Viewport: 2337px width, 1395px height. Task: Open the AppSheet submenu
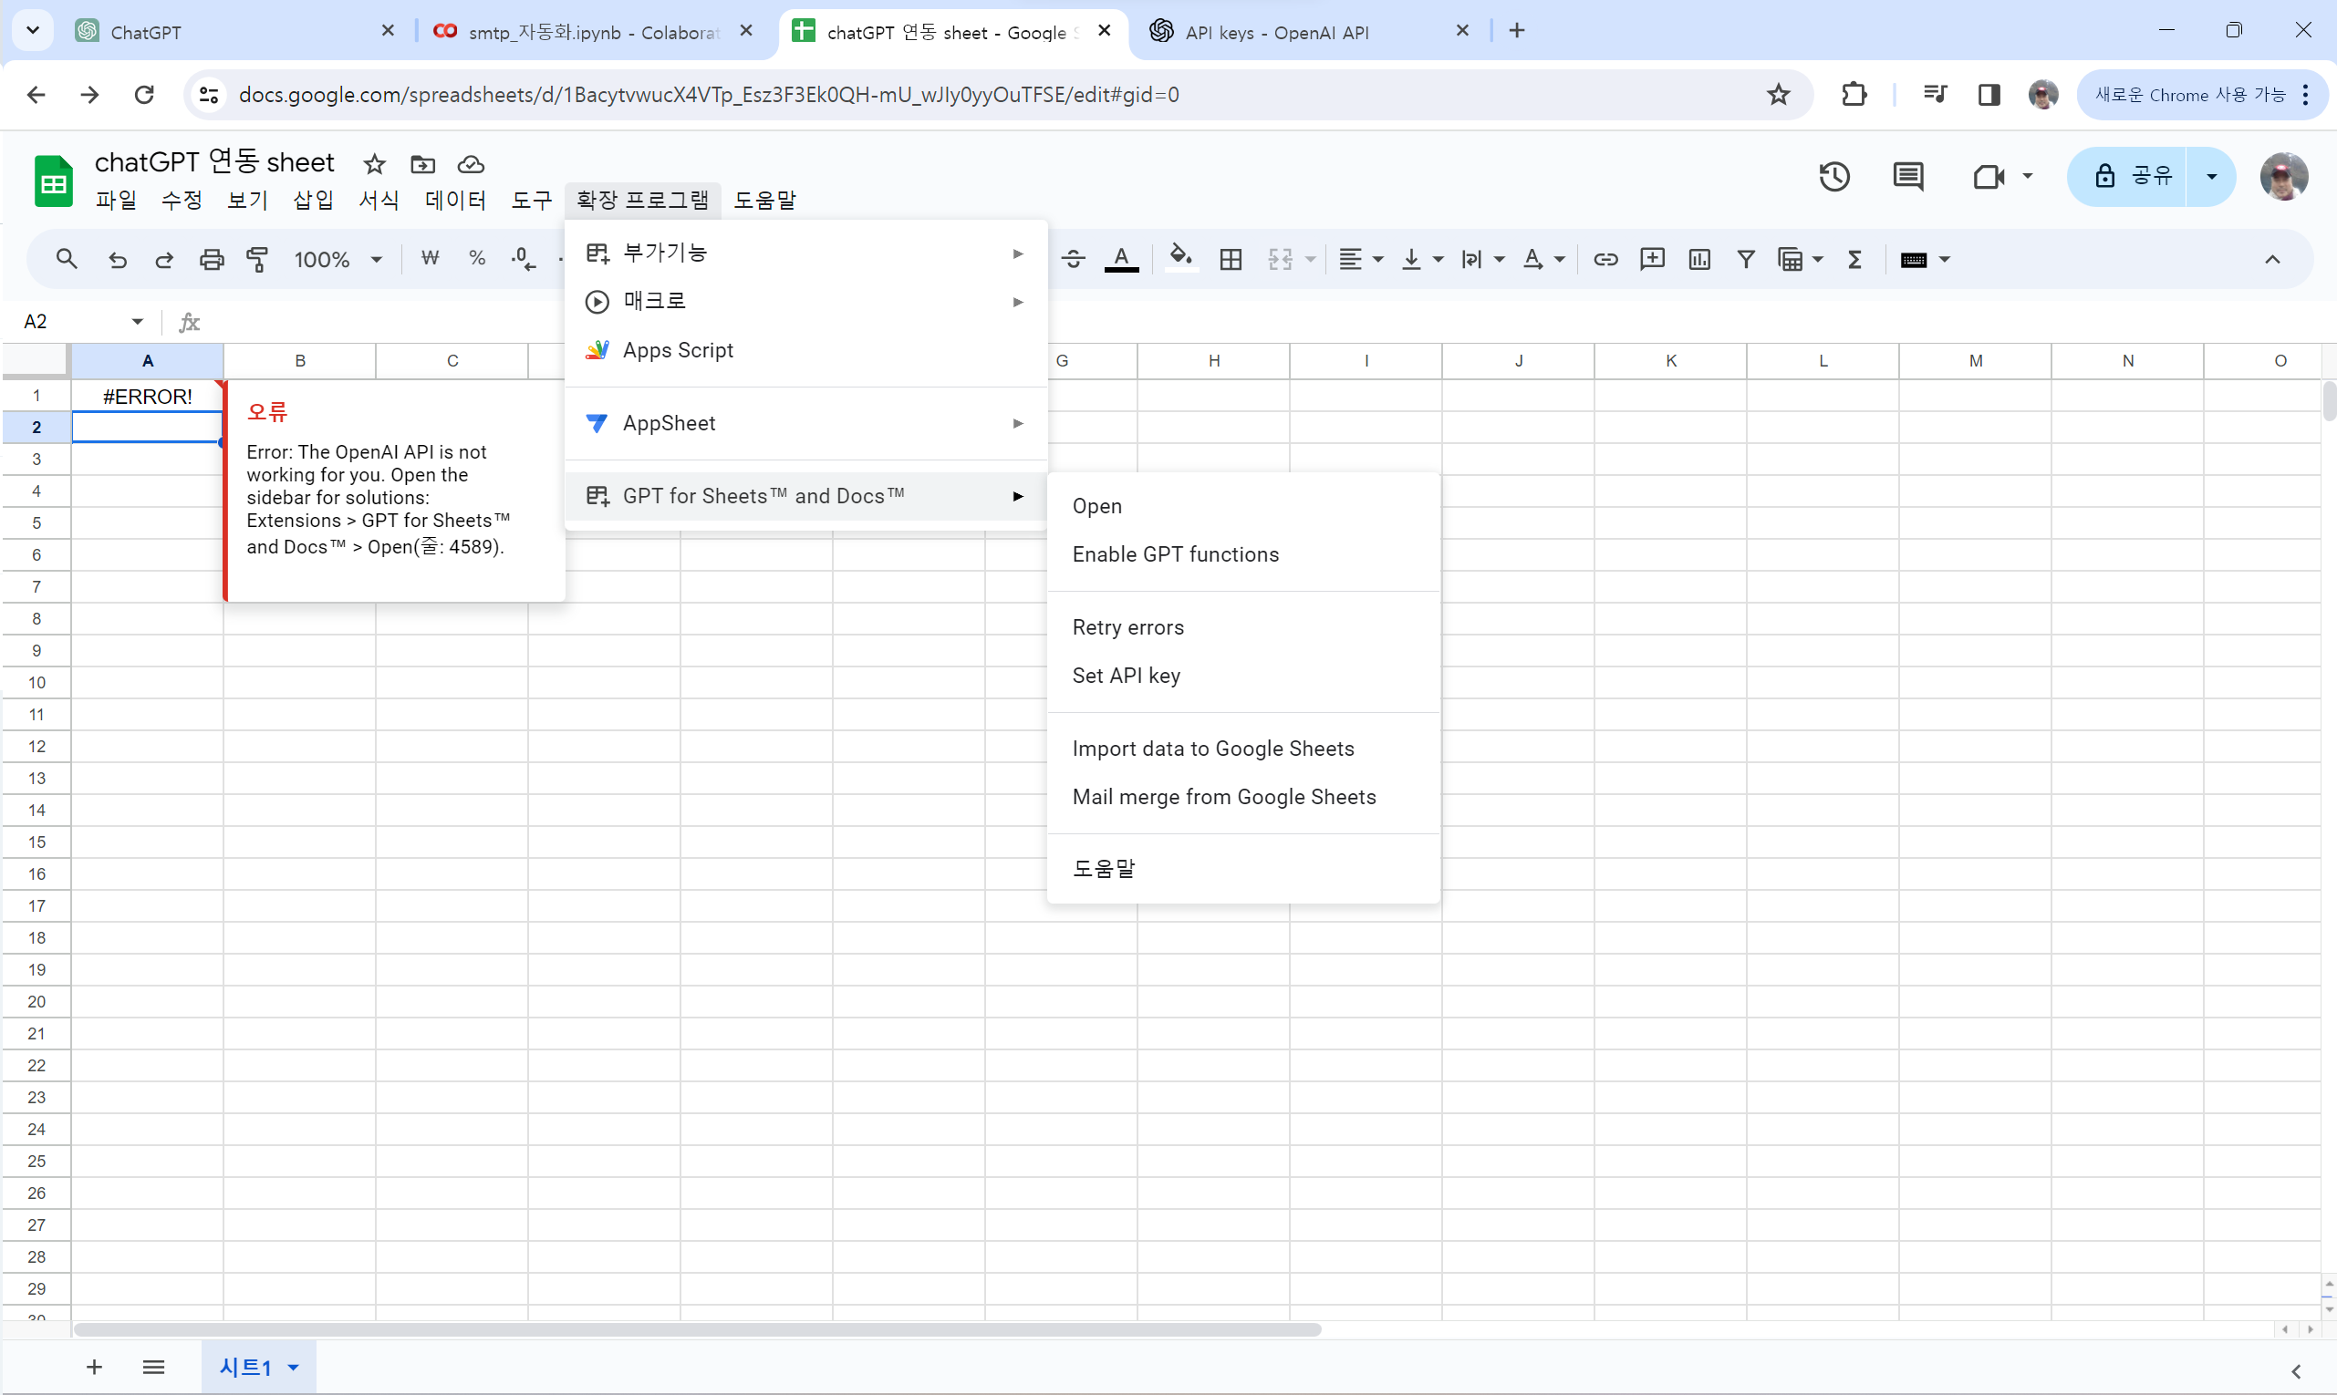point(806,424)
